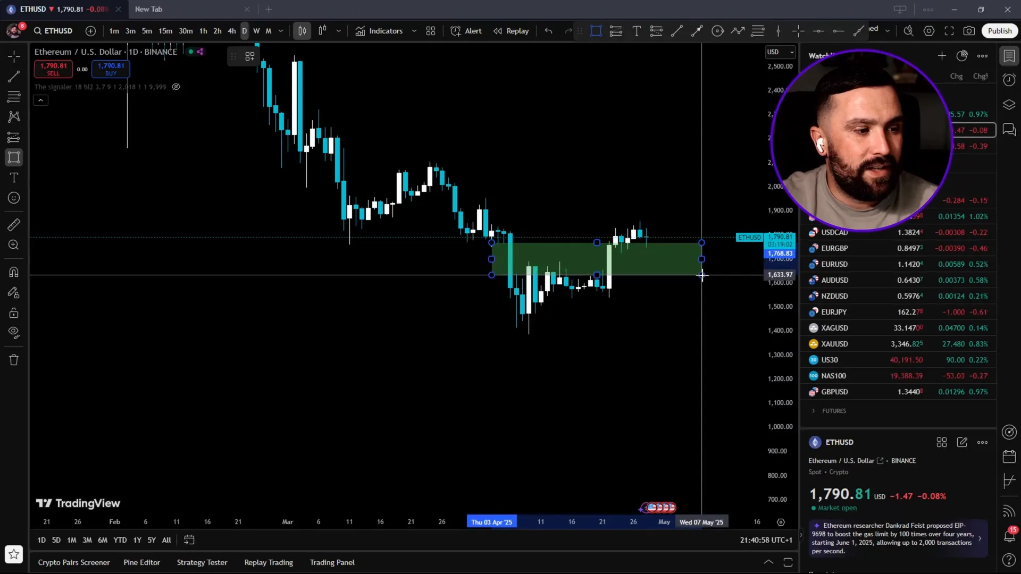1021x574 pixels.
Task: Undo the last action
Action: [548, 31]
